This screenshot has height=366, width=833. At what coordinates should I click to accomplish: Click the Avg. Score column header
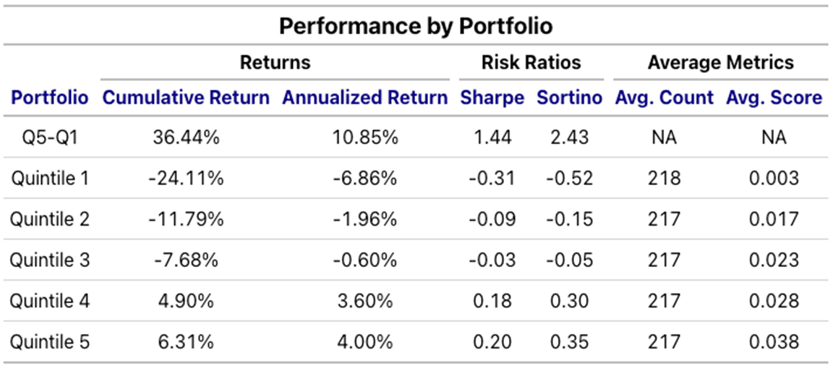(x=774, y=98)
